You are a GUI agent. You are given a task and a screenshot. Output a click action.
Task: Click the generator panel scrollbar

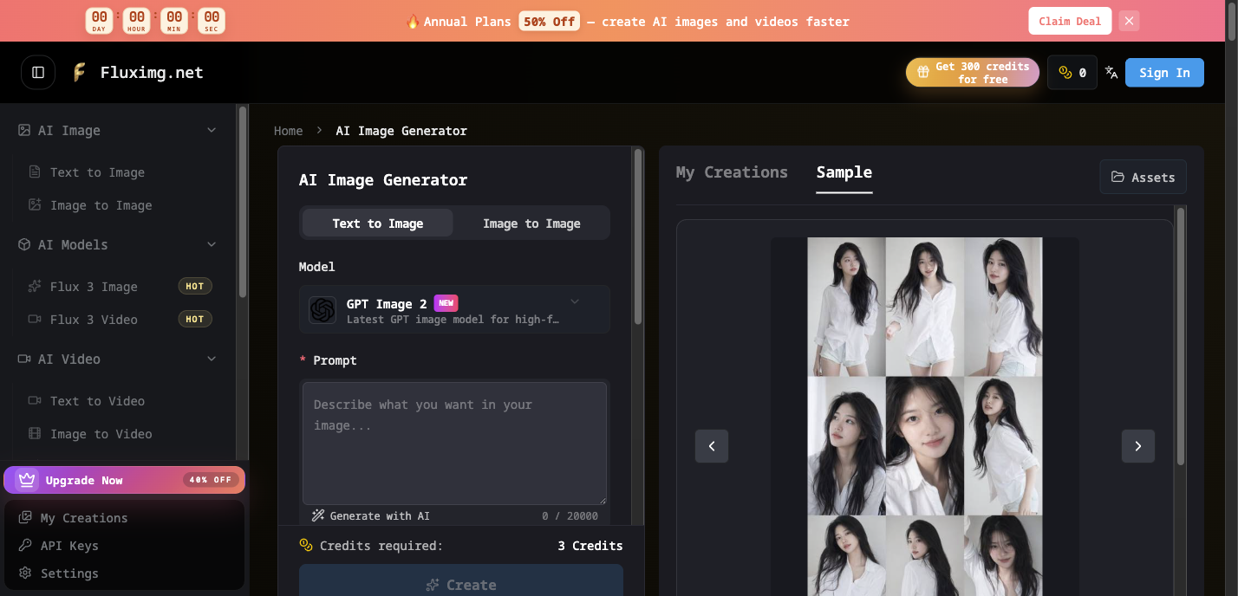pyautogui.click(x=638, y=236)
